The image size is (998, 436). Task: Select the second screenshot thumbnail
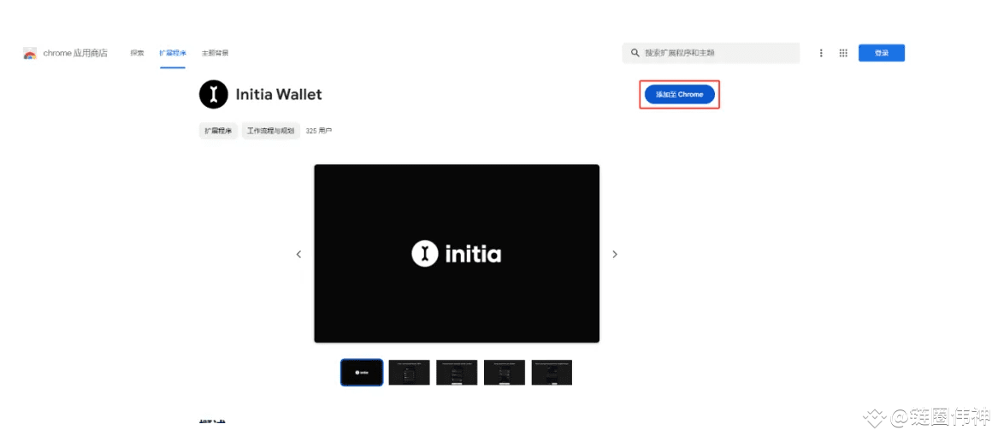pyautogui.click(x=410, y=373)
